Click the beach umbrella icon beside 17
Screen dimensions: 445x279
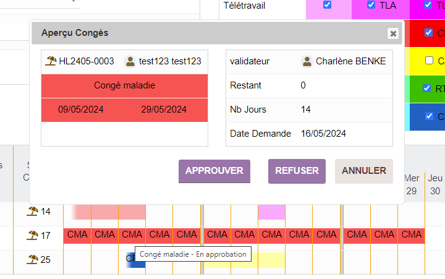point(33,235)
